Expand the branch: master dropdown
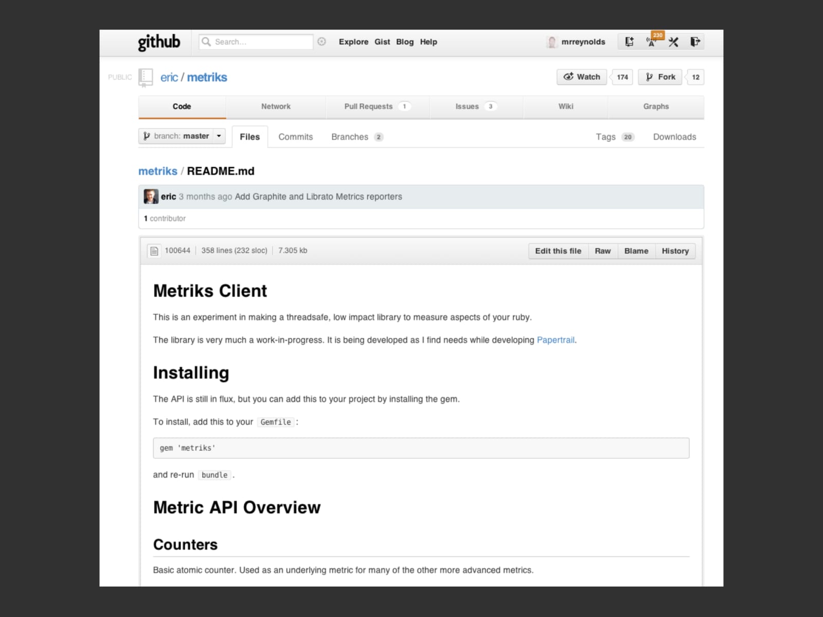Viewport: 823px width, 617px height. point(182,136)
